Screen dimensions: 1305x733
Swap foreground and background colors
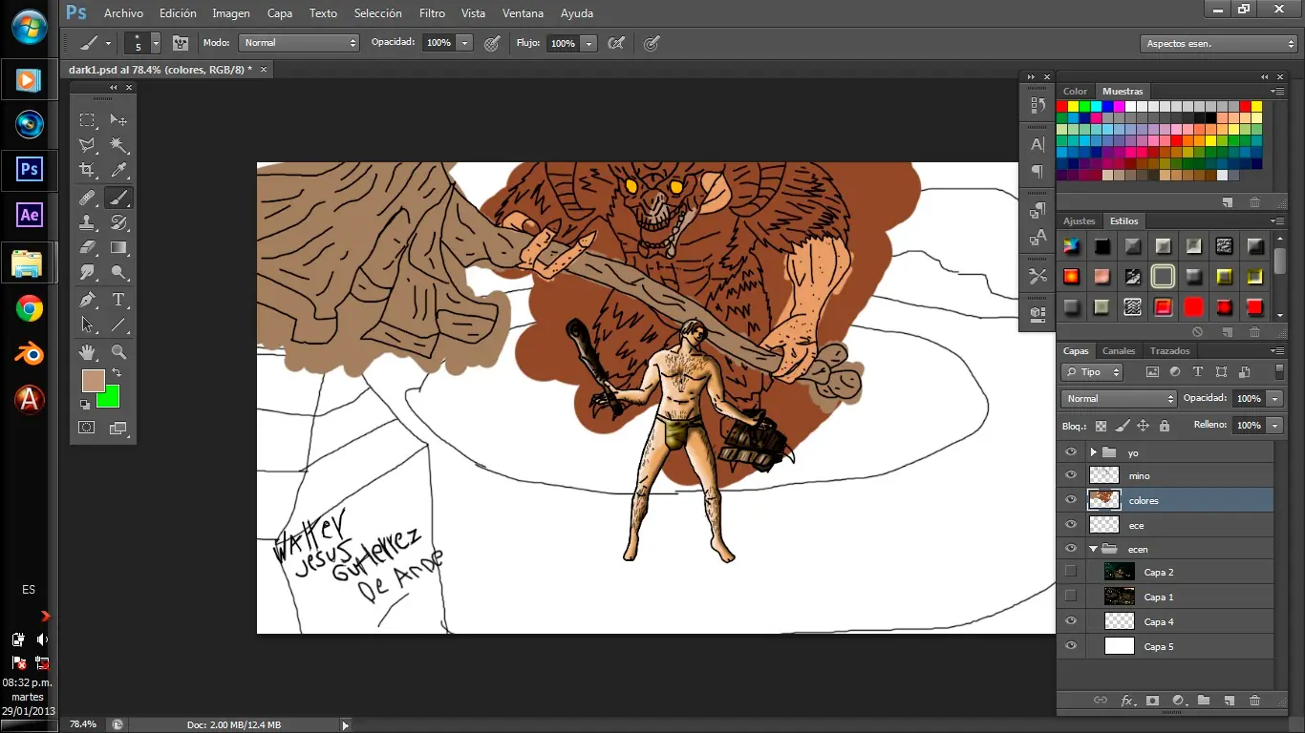[x=117, y=372]
